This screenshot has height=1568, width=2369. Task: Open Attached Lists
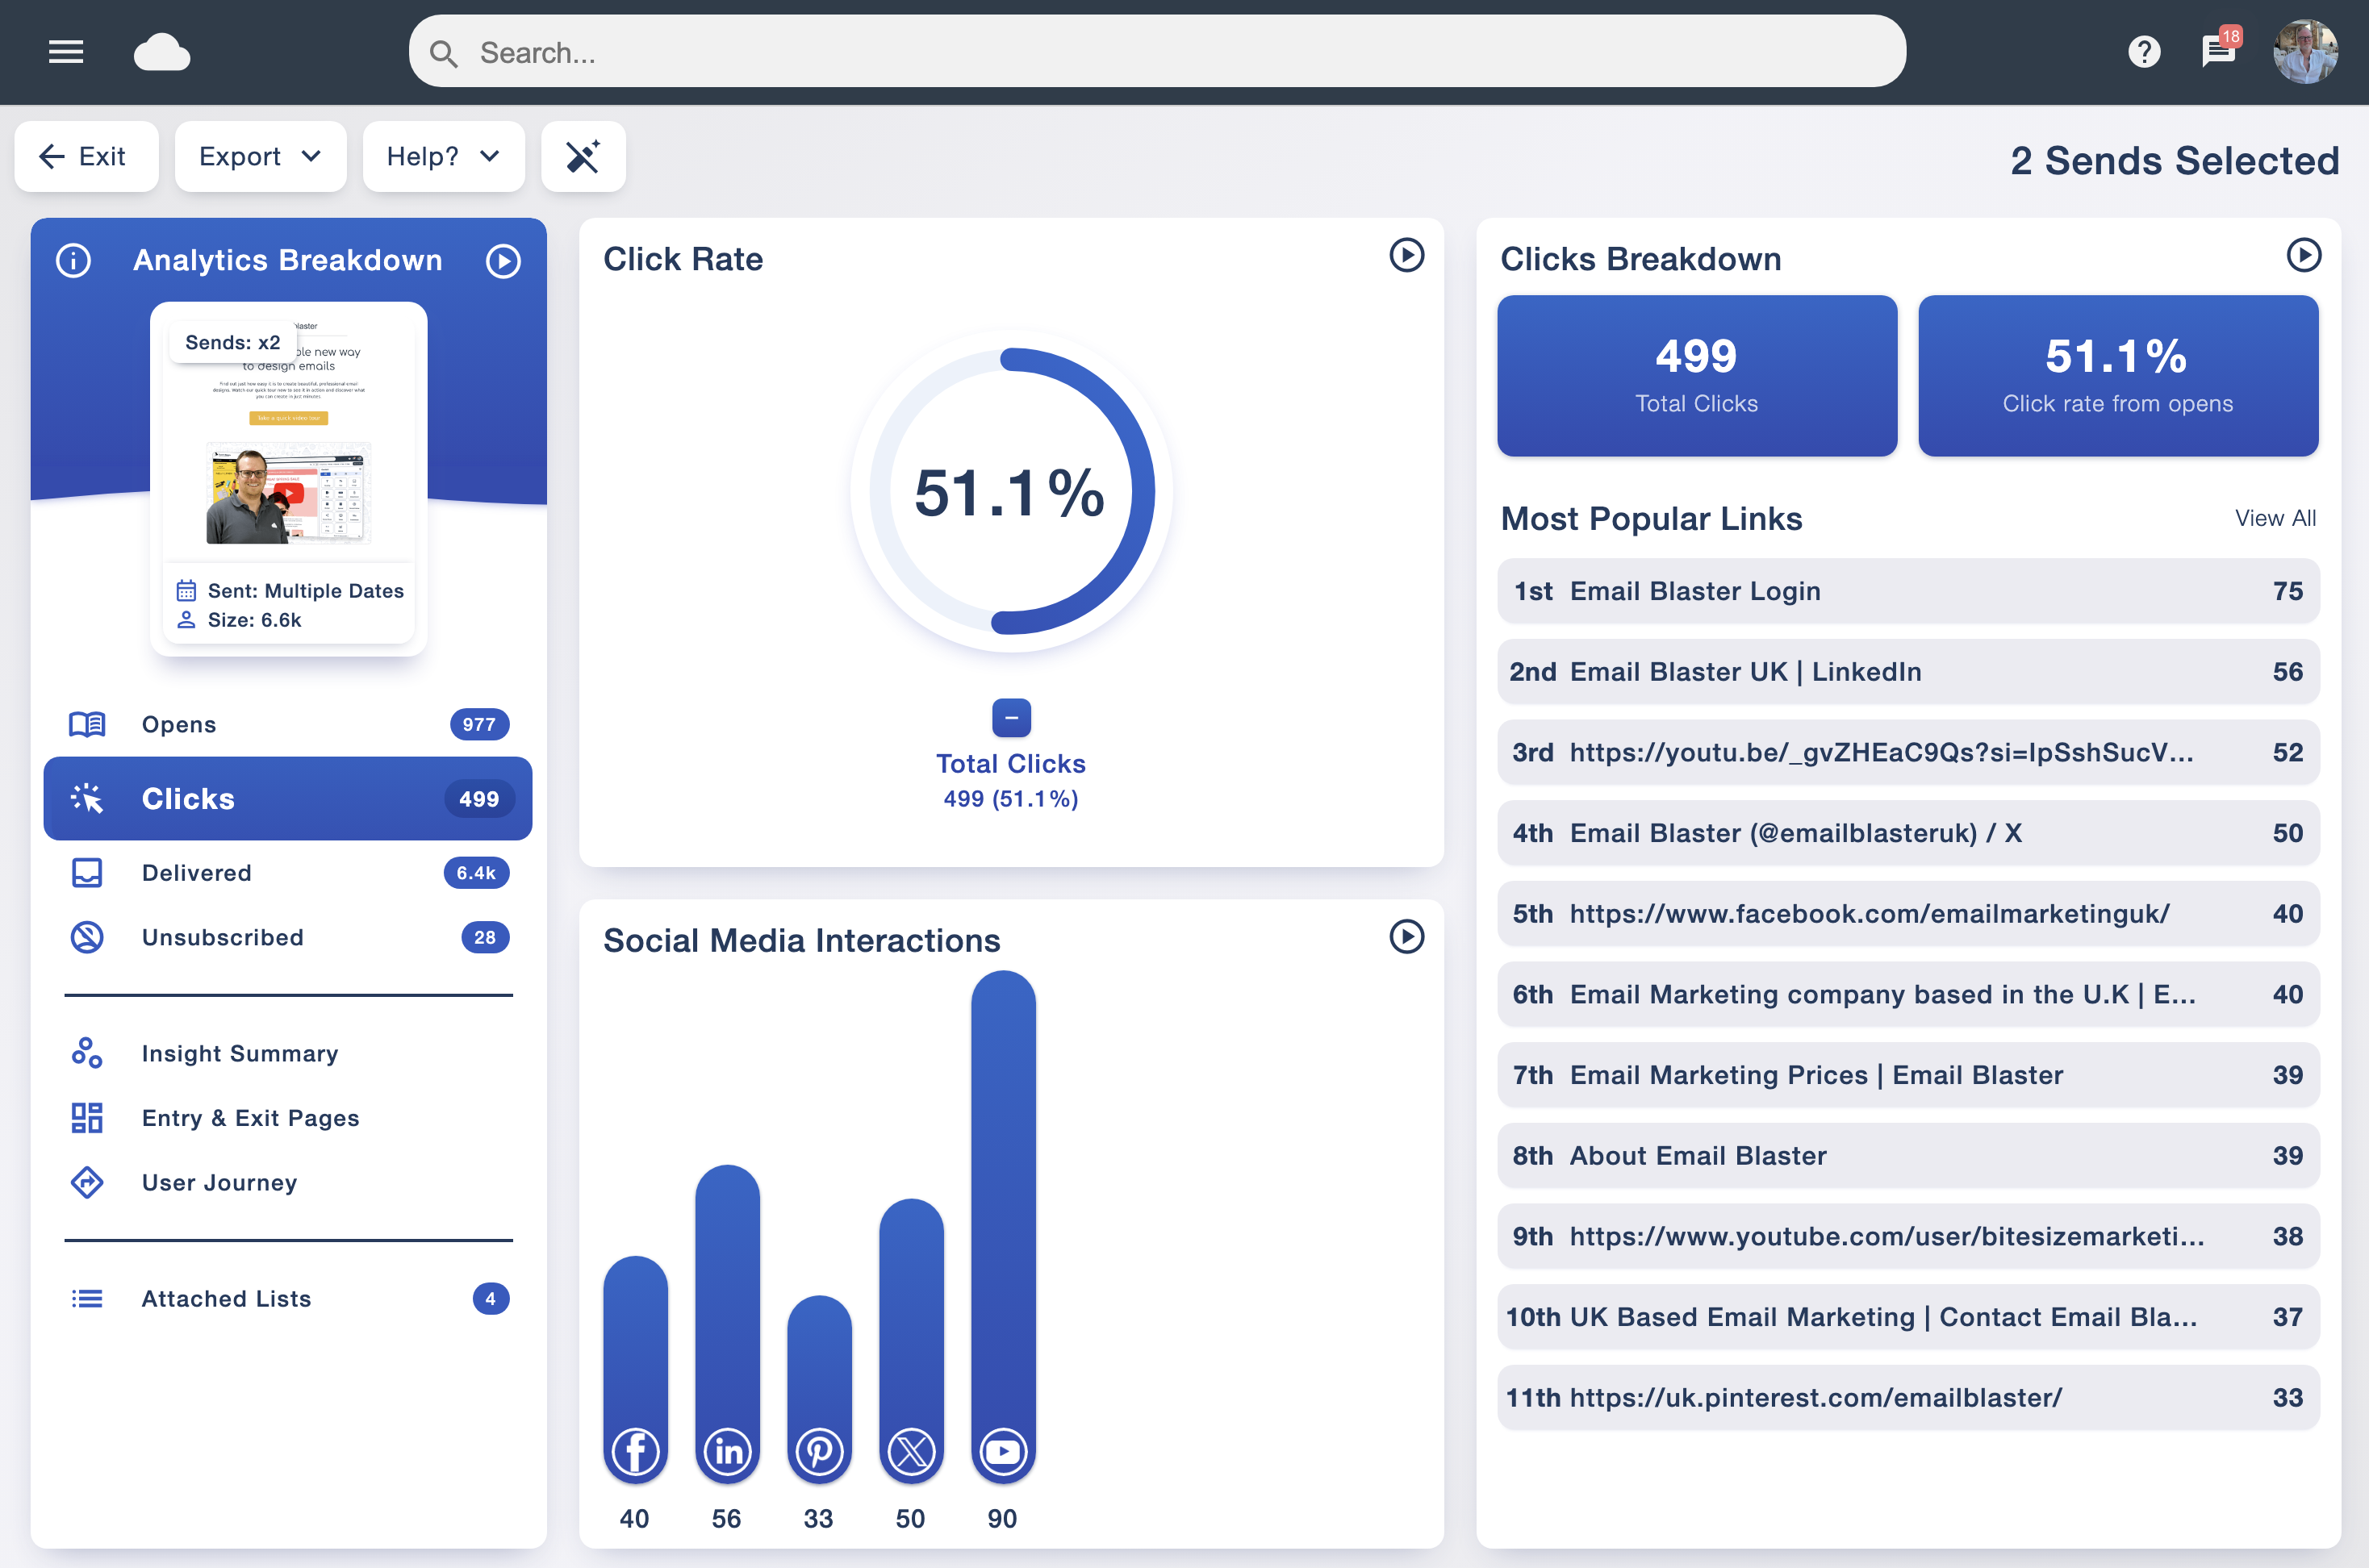pyautogui.click(x=288, y=1298)
